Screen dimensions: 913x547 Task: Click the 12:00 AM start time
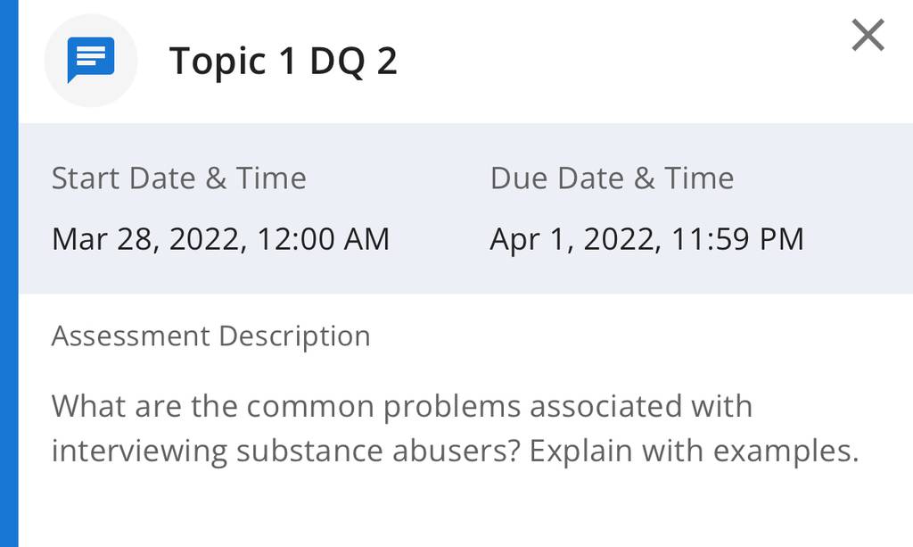pos(323,239)
